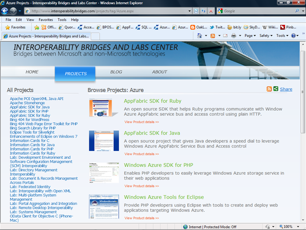Open Apache POI OpenXML Java API sidebar link
Screen dimensions: 306x230
(x=36, y=99)
